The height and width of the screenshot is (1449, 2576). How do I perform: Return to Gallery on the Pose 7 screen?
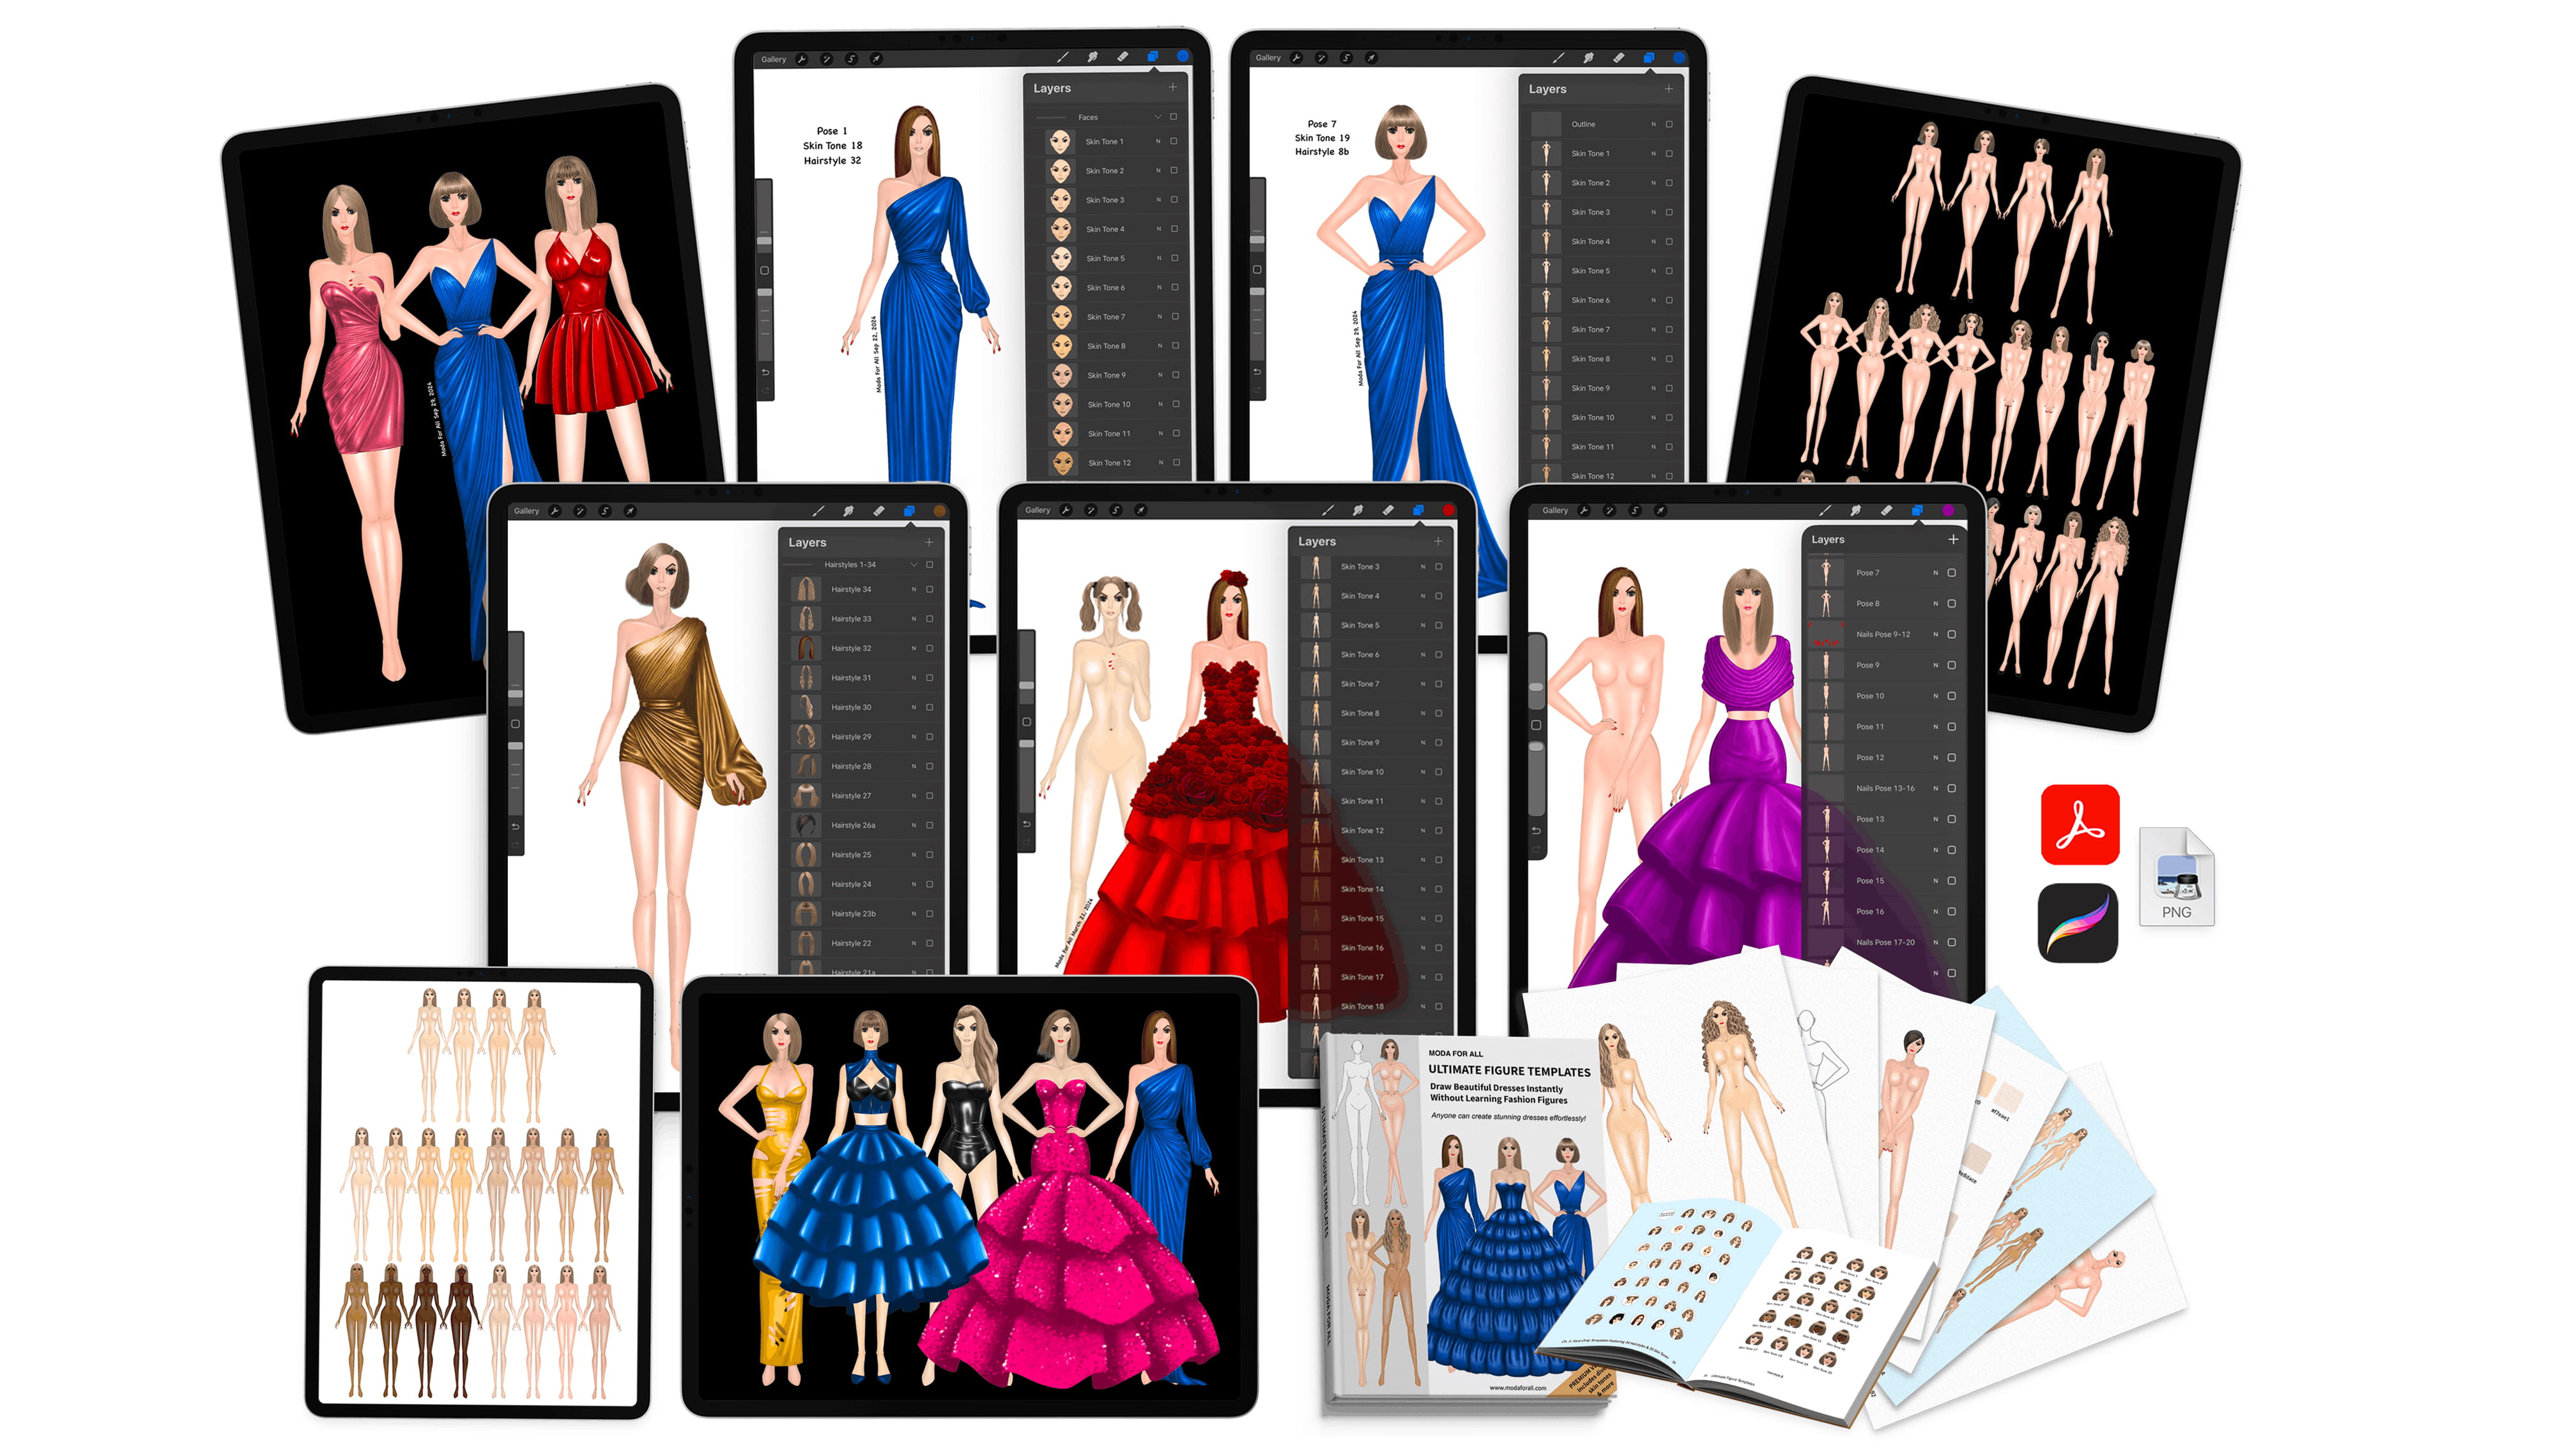[1268, 58]
